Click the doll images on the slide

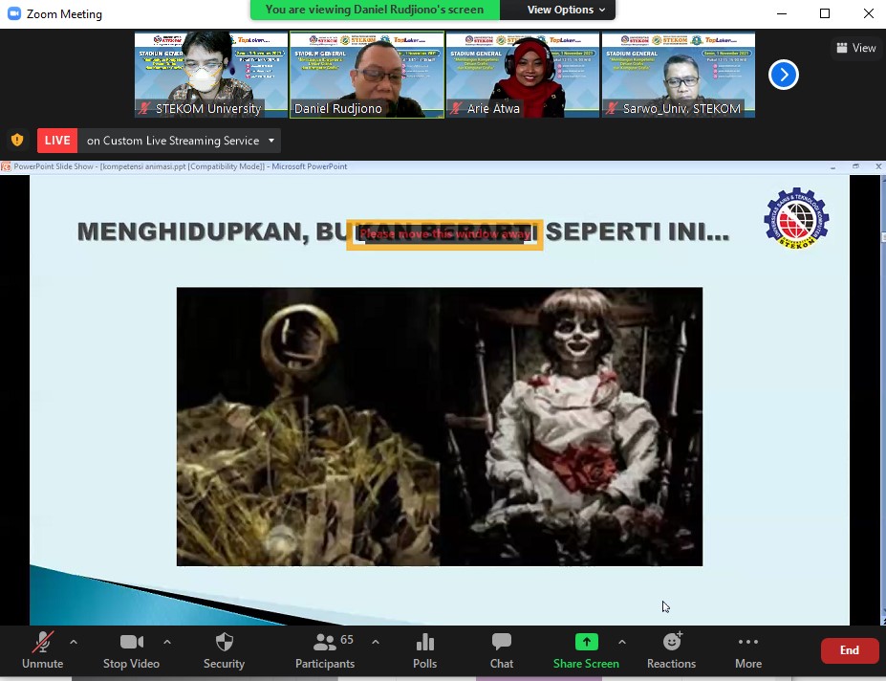pyautogui.click(x=440, y=427)
